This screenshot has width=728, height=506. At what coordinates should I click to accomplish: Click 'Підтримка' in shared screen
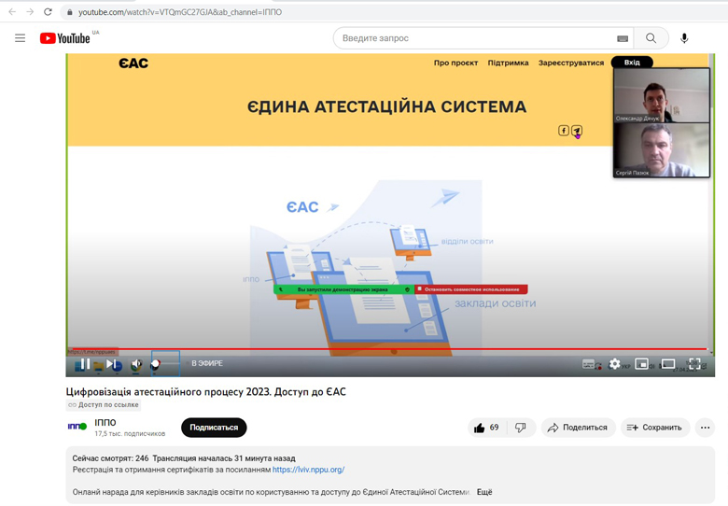(x=508, y=63)
